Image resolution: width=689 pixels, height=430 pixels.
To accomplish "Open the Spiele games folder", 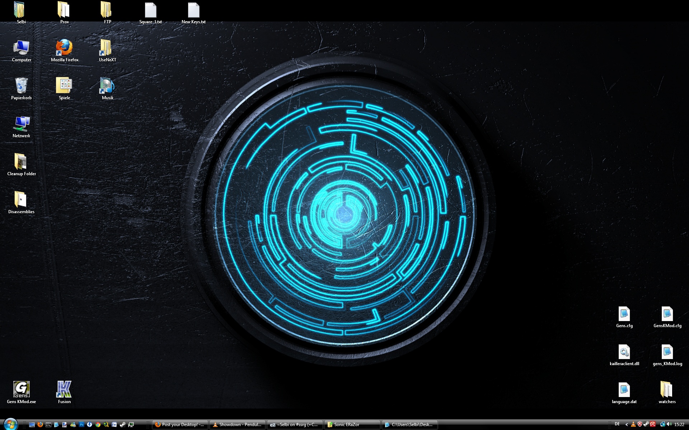I will [x=64, y=89].
